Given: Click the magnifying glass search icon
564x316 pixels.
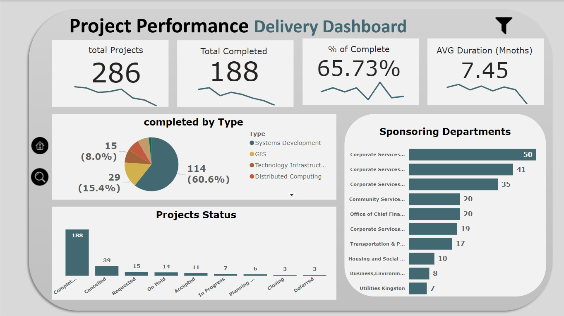Looking at the screenshot, I should 40,177.
